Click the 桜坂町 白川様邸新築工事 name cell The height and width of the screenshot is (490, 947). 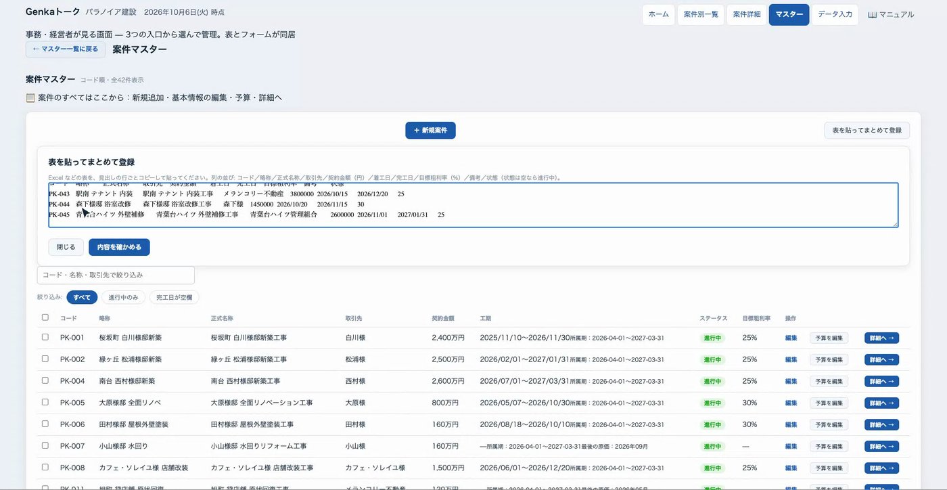point(249,338)
